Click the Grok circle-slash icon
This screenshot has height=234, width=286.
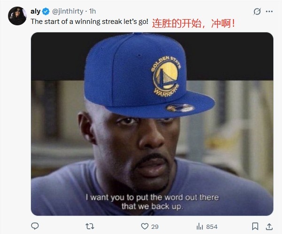coord(257,11)
